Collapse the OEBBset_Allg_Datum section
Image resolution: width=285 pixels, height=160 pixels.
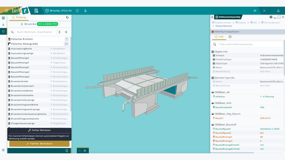pos(226,114)
